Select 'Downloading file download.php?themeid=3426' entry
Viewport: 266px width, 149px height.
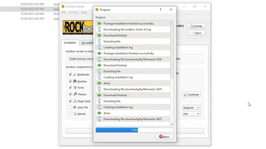click(133, 59)
